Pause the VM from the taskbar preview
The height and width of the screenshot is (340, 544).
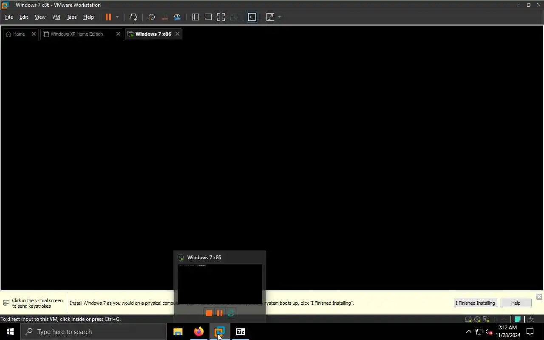[x=220, y=313]
